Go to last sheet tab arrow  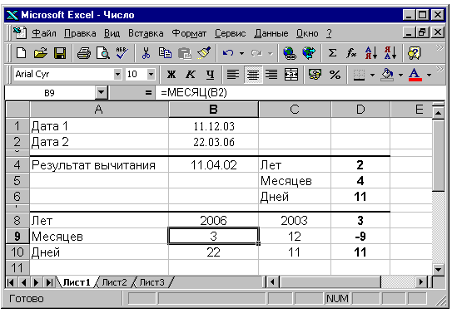coord(49,282)
